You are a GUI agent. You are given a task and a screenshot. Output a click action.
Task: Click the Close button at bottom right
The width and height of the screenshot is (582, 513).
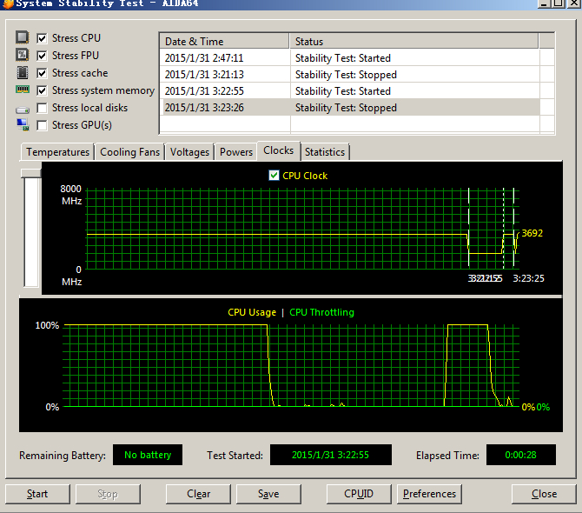544,494
